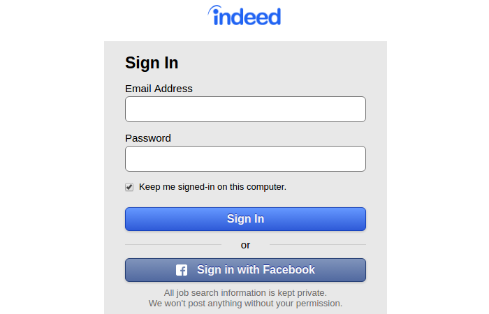
Task: Choose Sign in with Facebook
Action: 245,270
